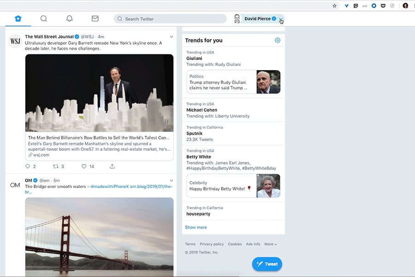Bookmark page with browser star icon

pos(335,6)
